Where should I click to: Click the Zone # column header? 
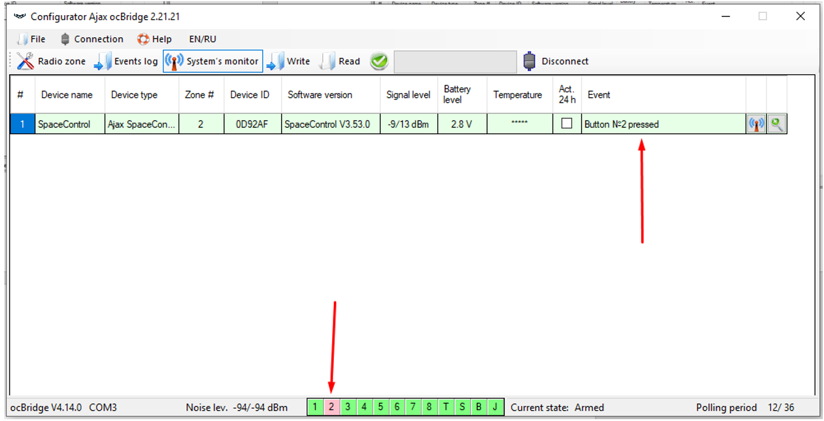[x=201, y=95]
